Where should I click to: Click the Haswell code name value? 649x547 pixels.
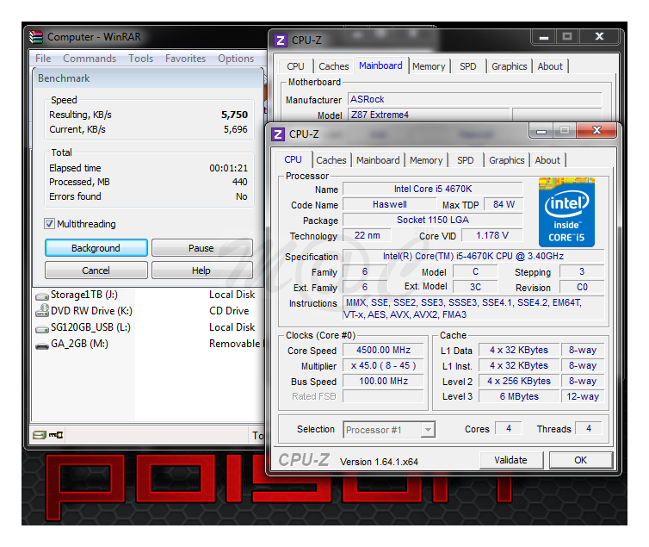389,204
